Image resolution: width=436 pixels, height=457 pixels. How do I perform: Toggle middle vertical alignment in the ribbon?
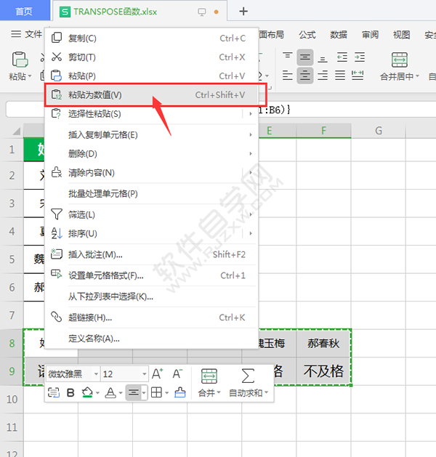[305, 57]
